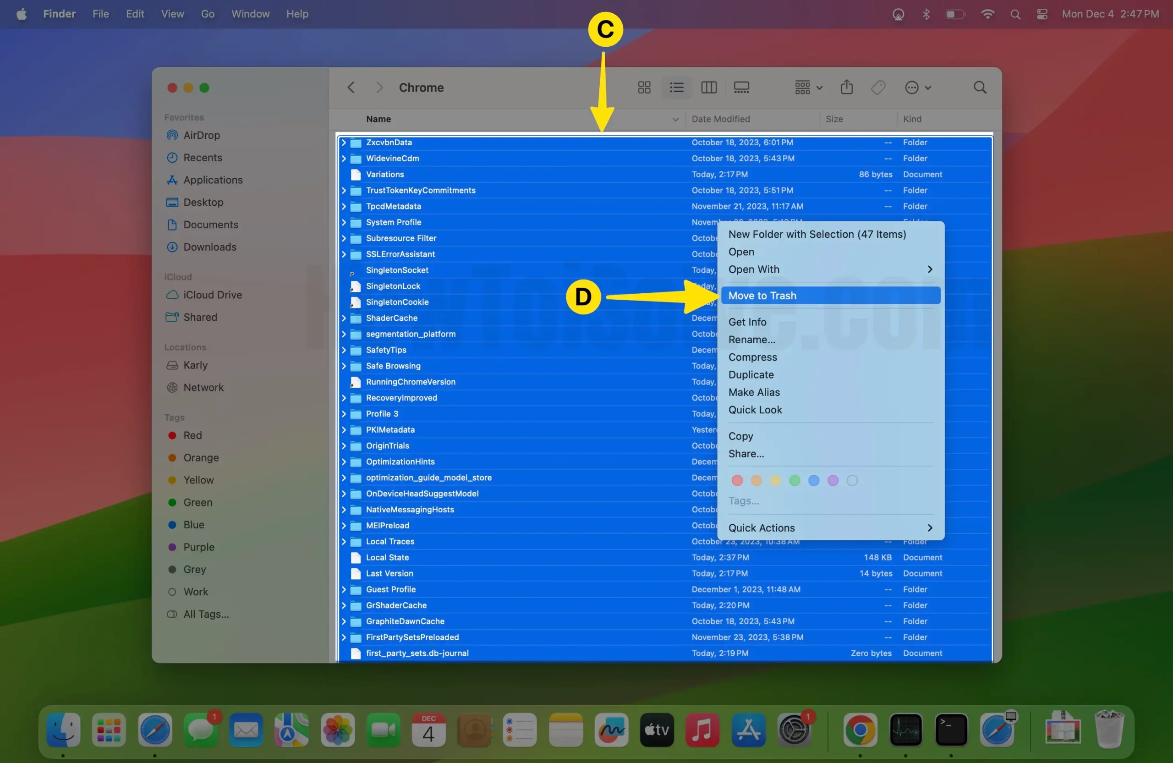This screenshot has height=763, width=1173.
Task: Open the Go menu in menu bar
Action: point(208,14)
